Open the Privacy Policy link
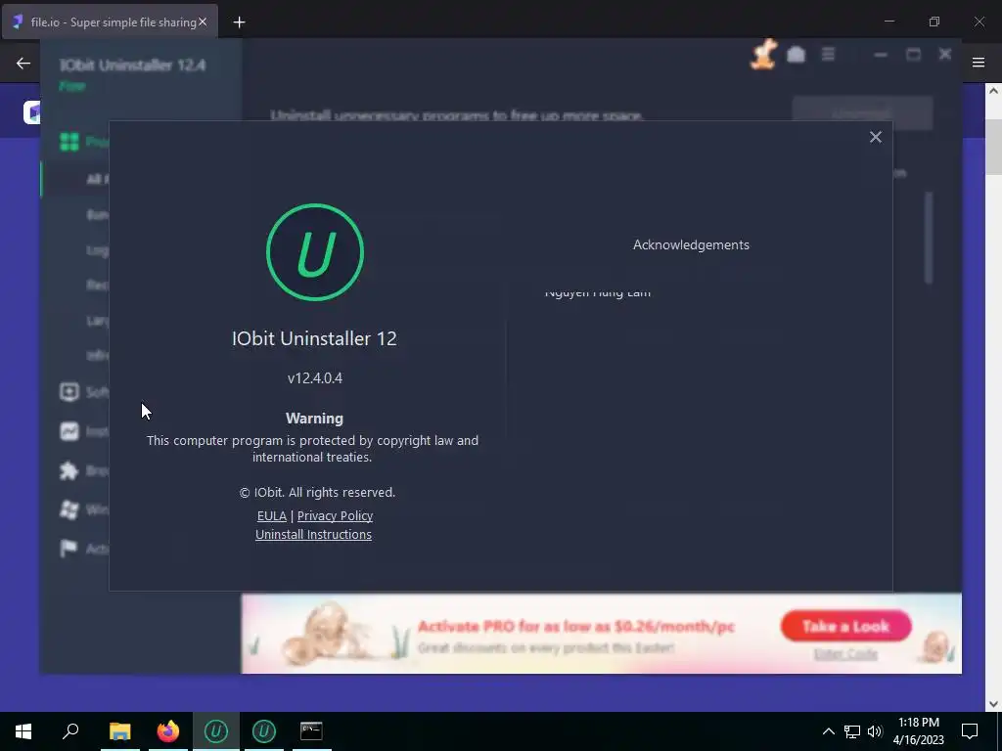 click(335, 516)
